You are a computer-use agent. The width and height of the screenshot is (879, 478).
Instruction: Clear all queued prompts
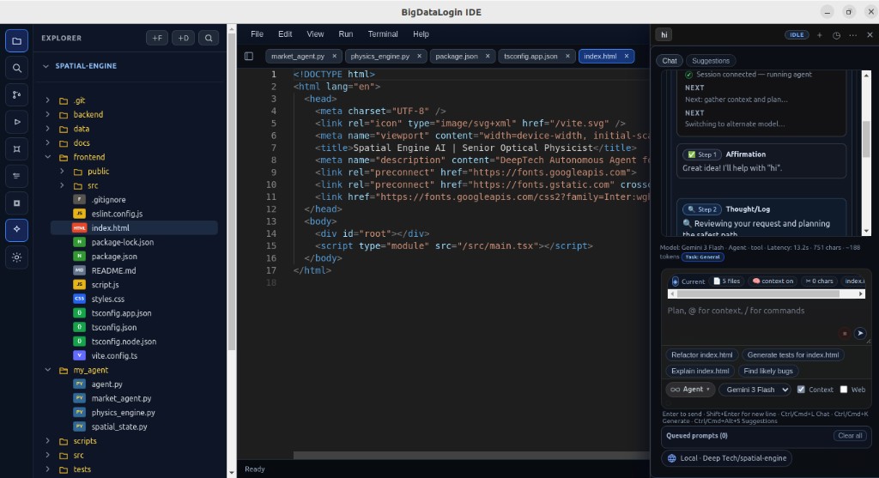point(850,435)
